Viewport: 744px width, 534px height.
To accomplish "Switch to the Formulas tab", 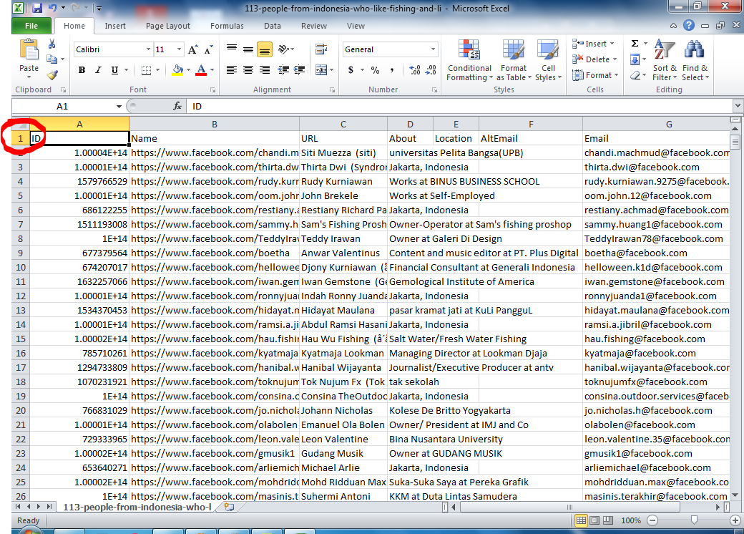I will tap(227, 26).
